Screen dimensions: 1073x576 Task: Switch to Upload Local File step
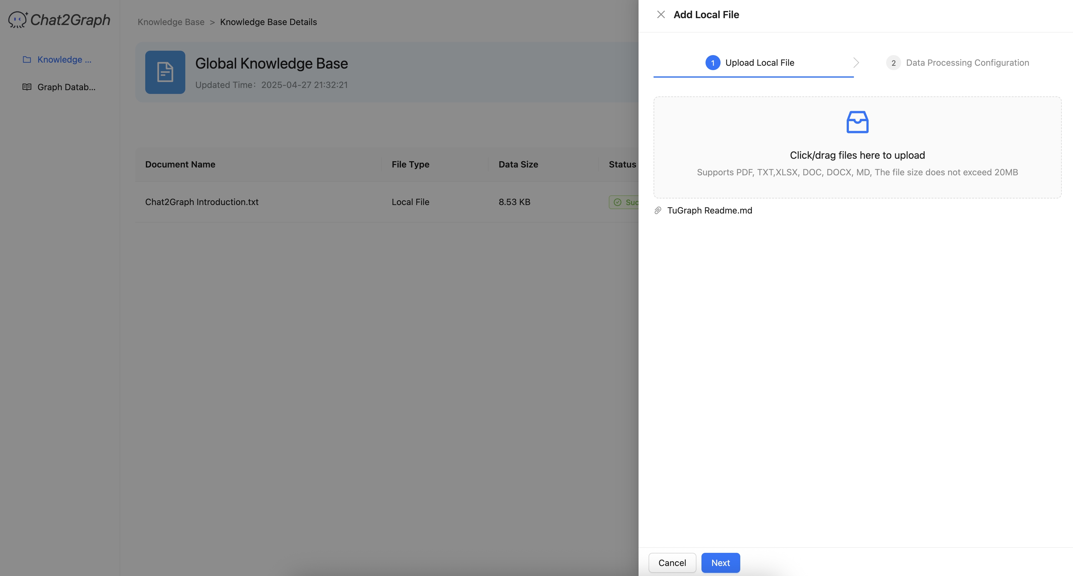(759, 63)
